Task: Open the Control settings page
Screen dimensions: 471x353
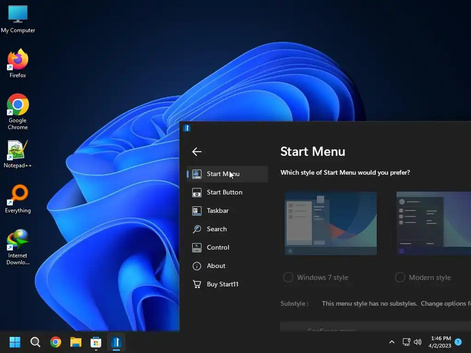Action: (227, 248)
